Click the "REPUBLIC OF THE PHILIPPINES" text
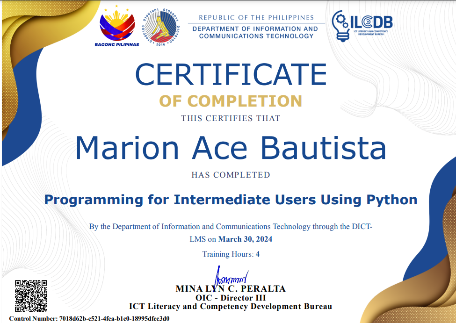 [x=256, y=18]
